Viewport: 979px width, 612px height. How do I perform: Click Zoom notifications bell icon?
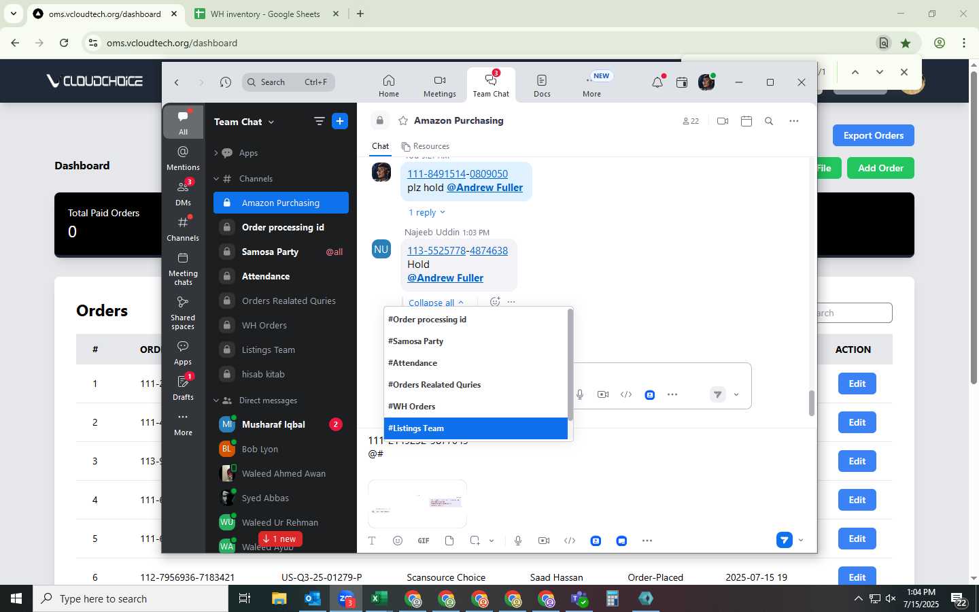tap(657, 82)
